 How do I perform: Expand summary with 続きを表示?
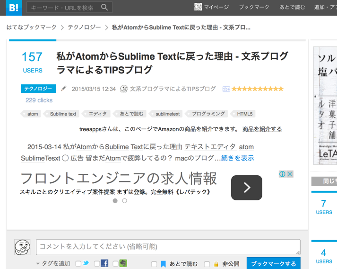(237, 158)
